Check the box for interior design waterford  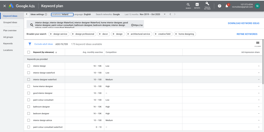pyautogui.click(x=29, y=73)
